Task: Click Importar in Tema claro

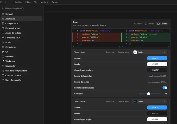Action: click(x=110, y=52)
